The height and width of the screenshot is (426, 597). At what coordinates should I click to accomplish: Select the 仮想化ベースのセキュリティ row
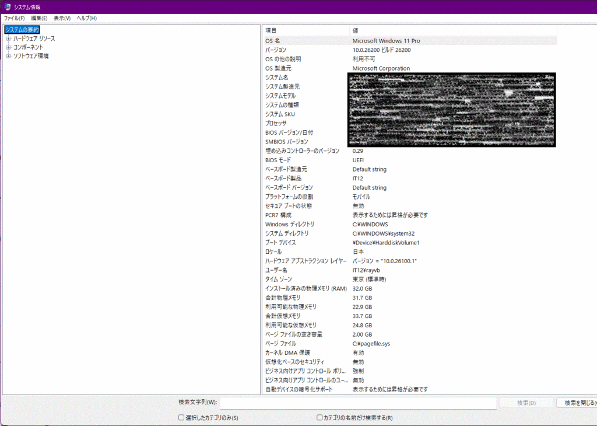[410, 362]
